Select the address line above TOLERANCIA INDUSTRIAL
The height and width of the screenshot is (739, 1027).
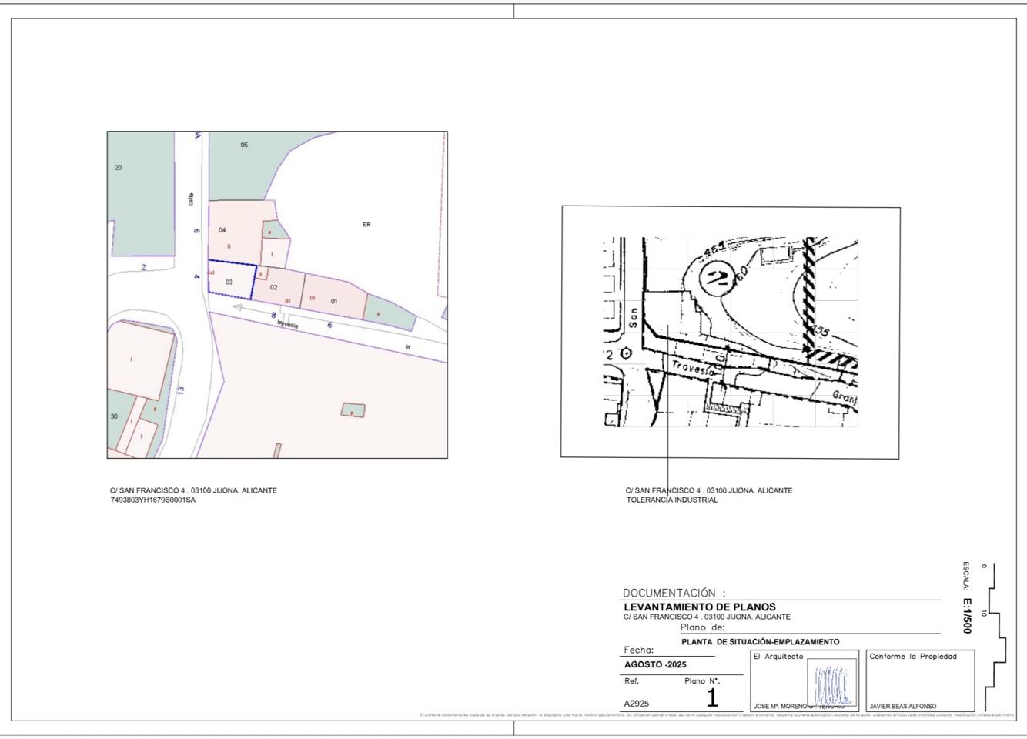pos(709,490)
